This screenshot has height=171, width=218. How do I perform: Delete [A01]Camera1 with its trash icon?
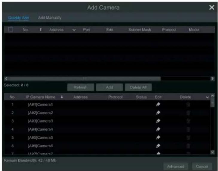(x=188, y=105)
